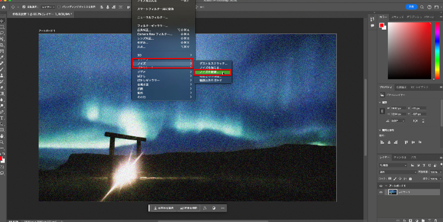Open the layer blend mode dropdown
Screen dimensions: 443x222
tap(398, 172)
